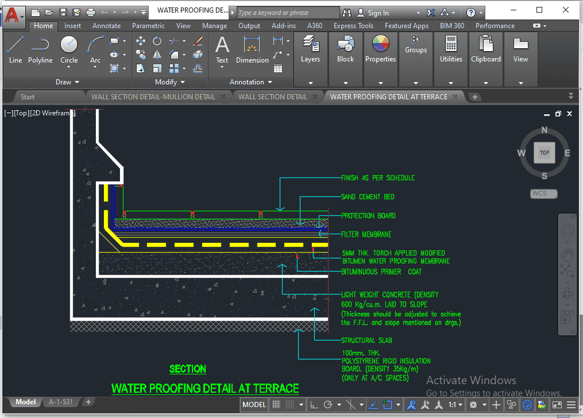Expand the Draw panel dropdown
Screen dimensions: 583x418
(x=67, y=82)
